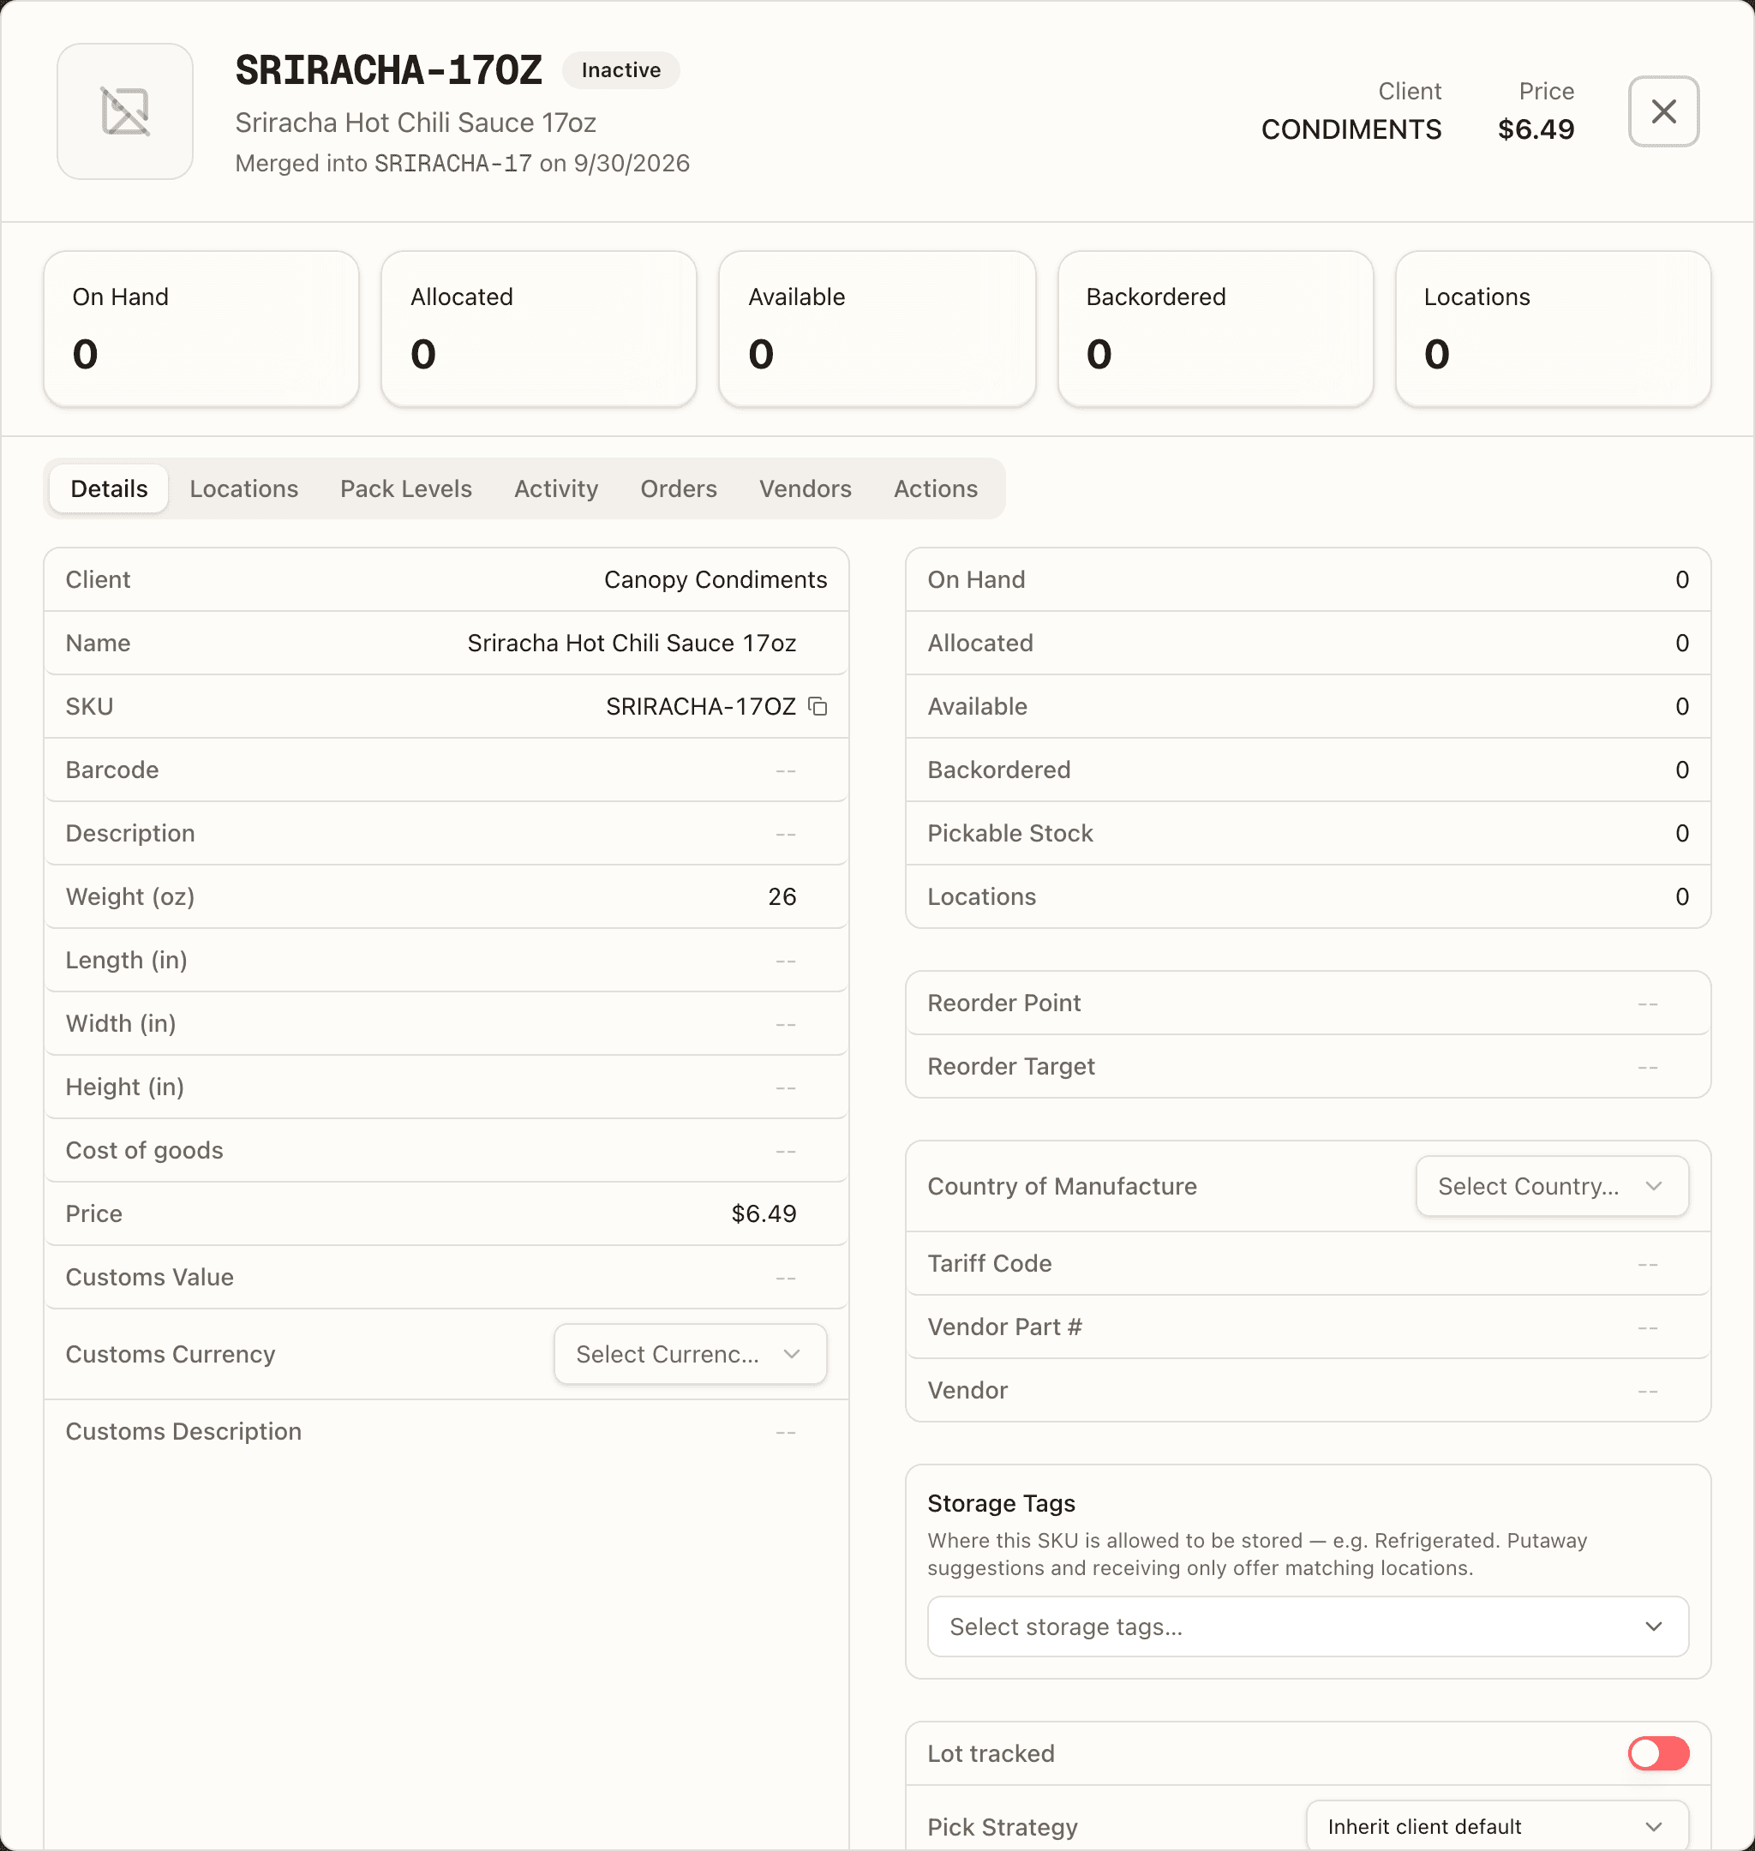
Task: Close the SKU detail panel
Action: pyautogui.click(x=1663, y=111)
